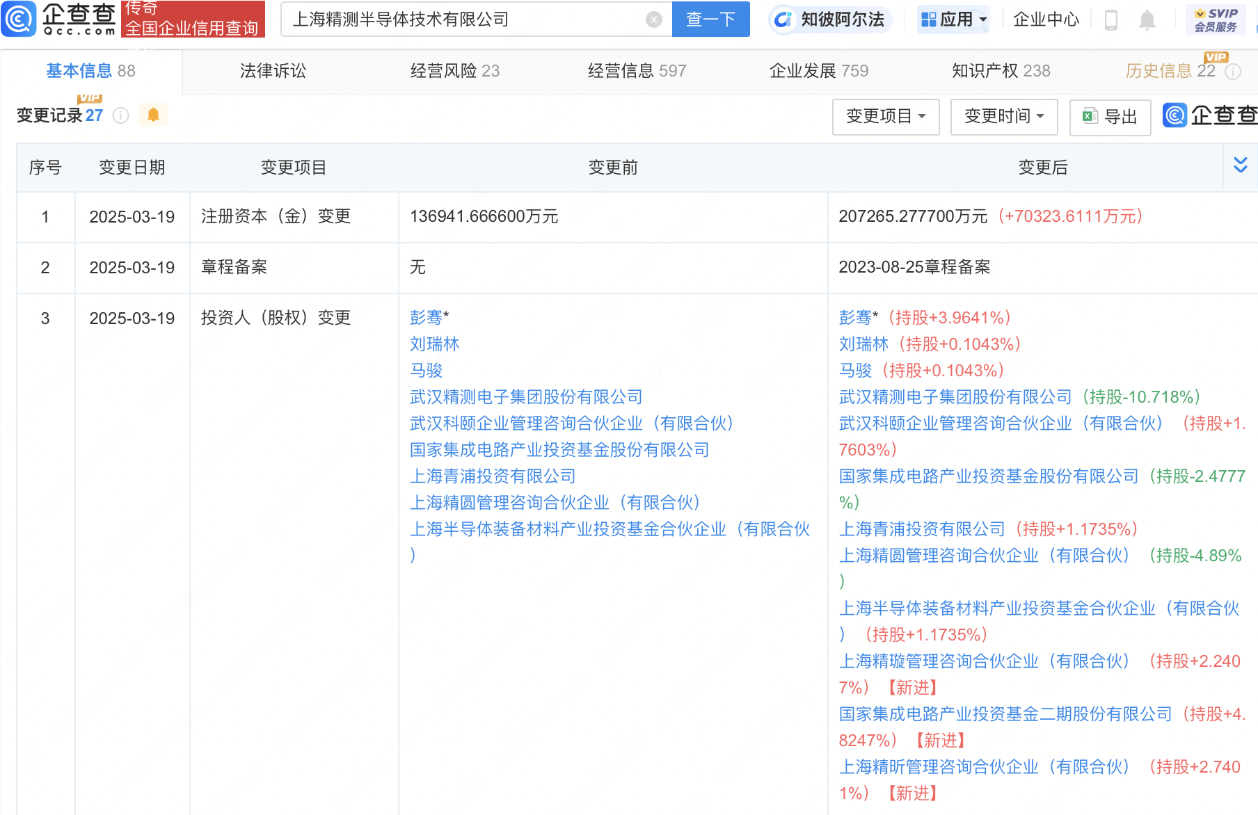The height and width of the screenshot is (815, 1258).
Task: Open 刘瑞林 in the 变更后 column
Action: pos(863,344)
